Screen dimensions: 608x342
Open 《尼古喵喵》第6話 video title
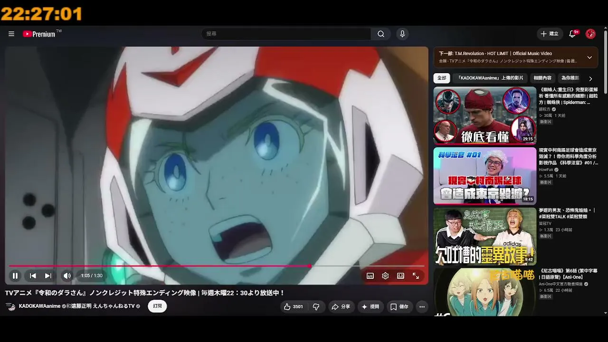(568, 274)
